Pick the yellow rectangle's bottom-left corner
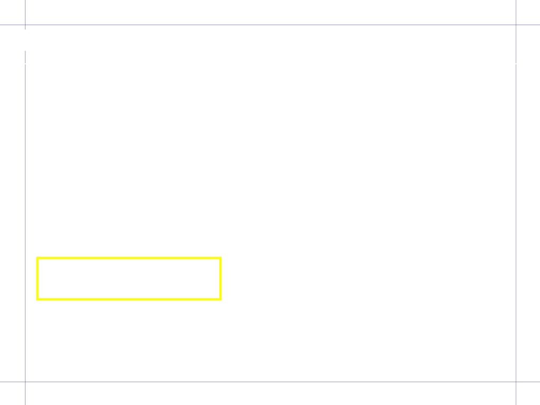This screenshot has width=540, height=405. [37, 299]
